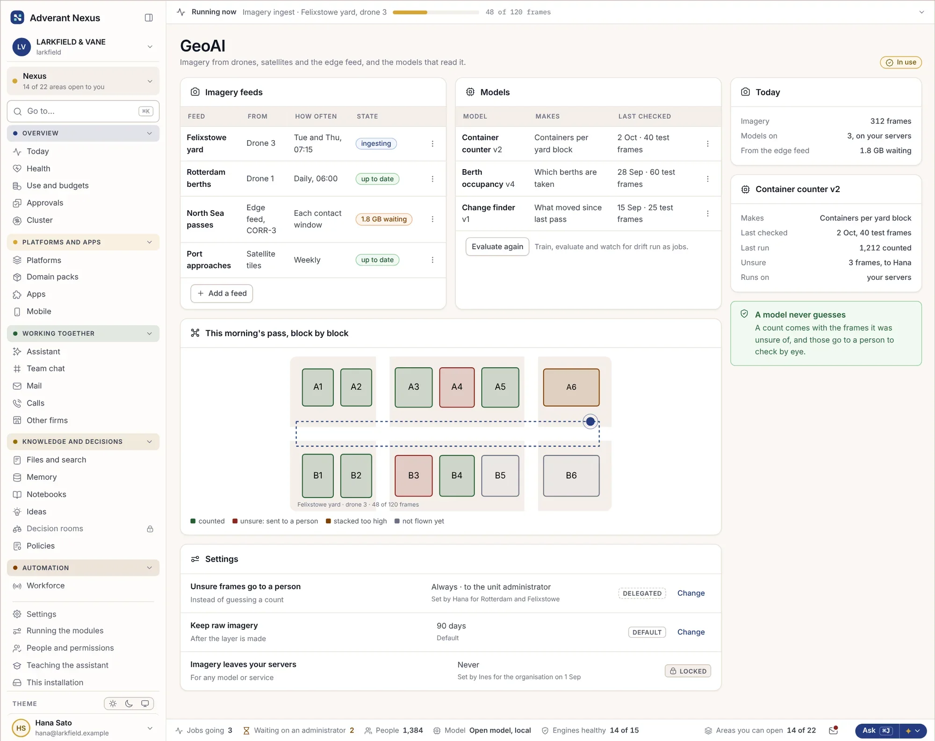
Task: Click the lock icon beside Decision rooms
Action: (x=150, y=529)
